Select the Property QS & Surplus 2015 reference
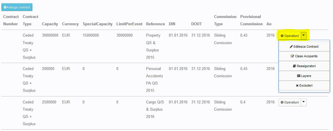 click(153, 46)
